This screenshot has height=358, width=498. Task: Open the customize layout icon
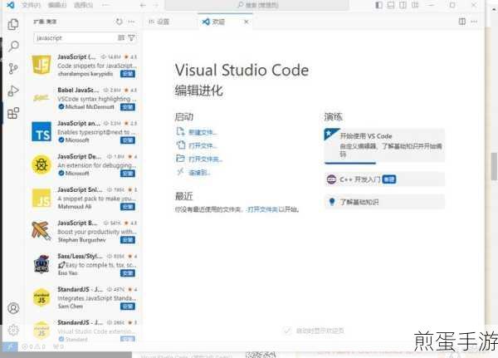point(415,5)
